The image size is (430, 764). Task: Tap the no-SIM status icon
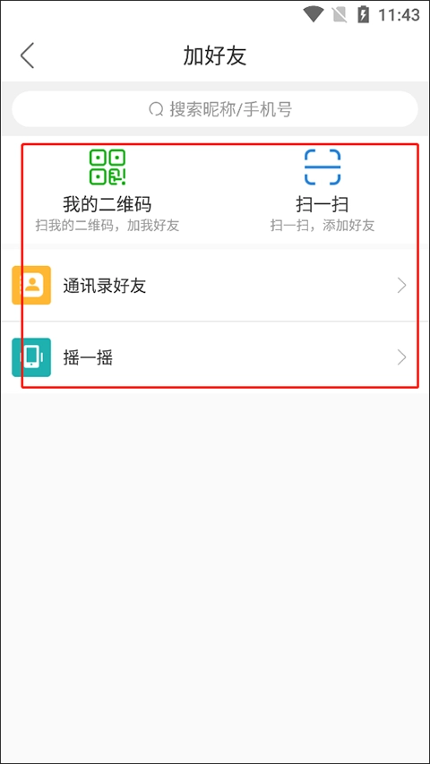pyautogui.click(x=340, y=14)
